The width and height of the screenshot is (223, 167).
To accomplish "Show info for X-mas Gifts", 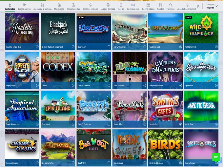I will point(145,124).
